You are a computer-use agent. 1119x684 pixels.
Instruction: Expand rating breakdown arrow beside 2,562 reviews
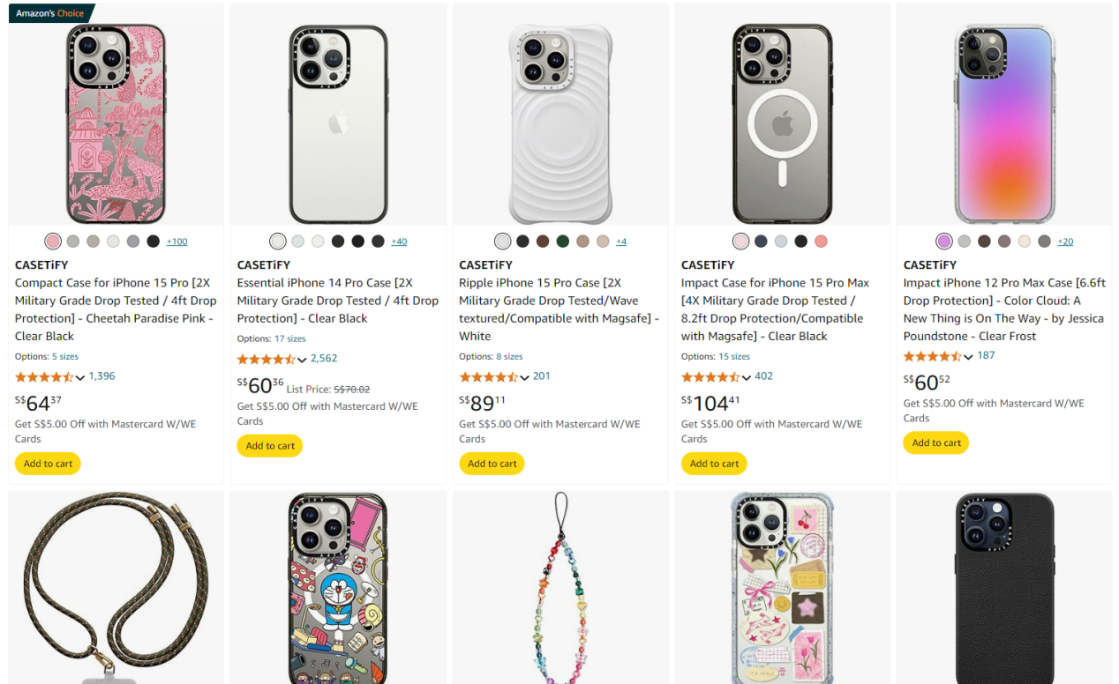point(302,360)
